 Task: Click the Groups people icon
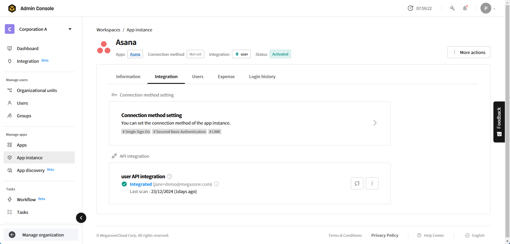click(x=10, y=116)
